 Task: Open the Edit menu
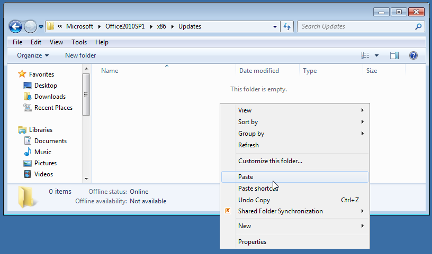coord(36,42)
